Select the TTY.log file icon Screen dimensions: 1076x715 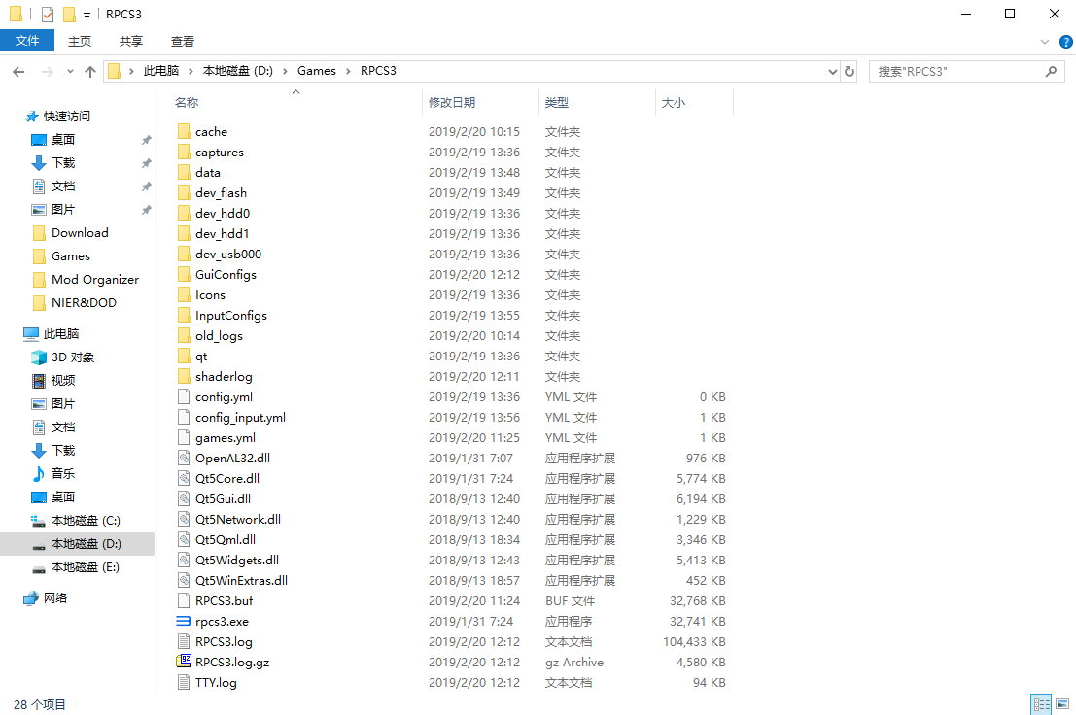pyautogui.click(x=184, y=682)
